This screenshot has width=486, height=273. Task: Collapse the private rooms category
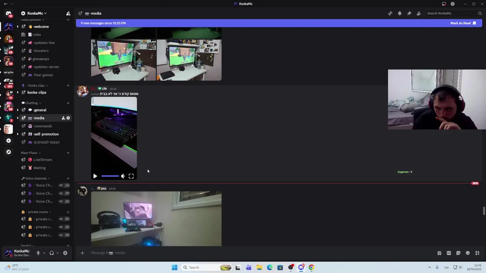click(x=37, y=212)
